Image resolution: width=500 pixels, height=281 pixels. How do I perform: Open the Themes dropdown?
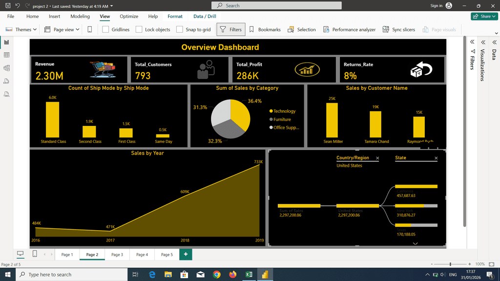pyautogui.click(x=21, y=29)
